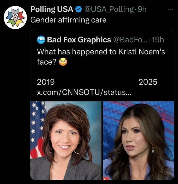Open quoted post via blank area below 'face?'
178x184 pixels.
[x=102, y=72]
